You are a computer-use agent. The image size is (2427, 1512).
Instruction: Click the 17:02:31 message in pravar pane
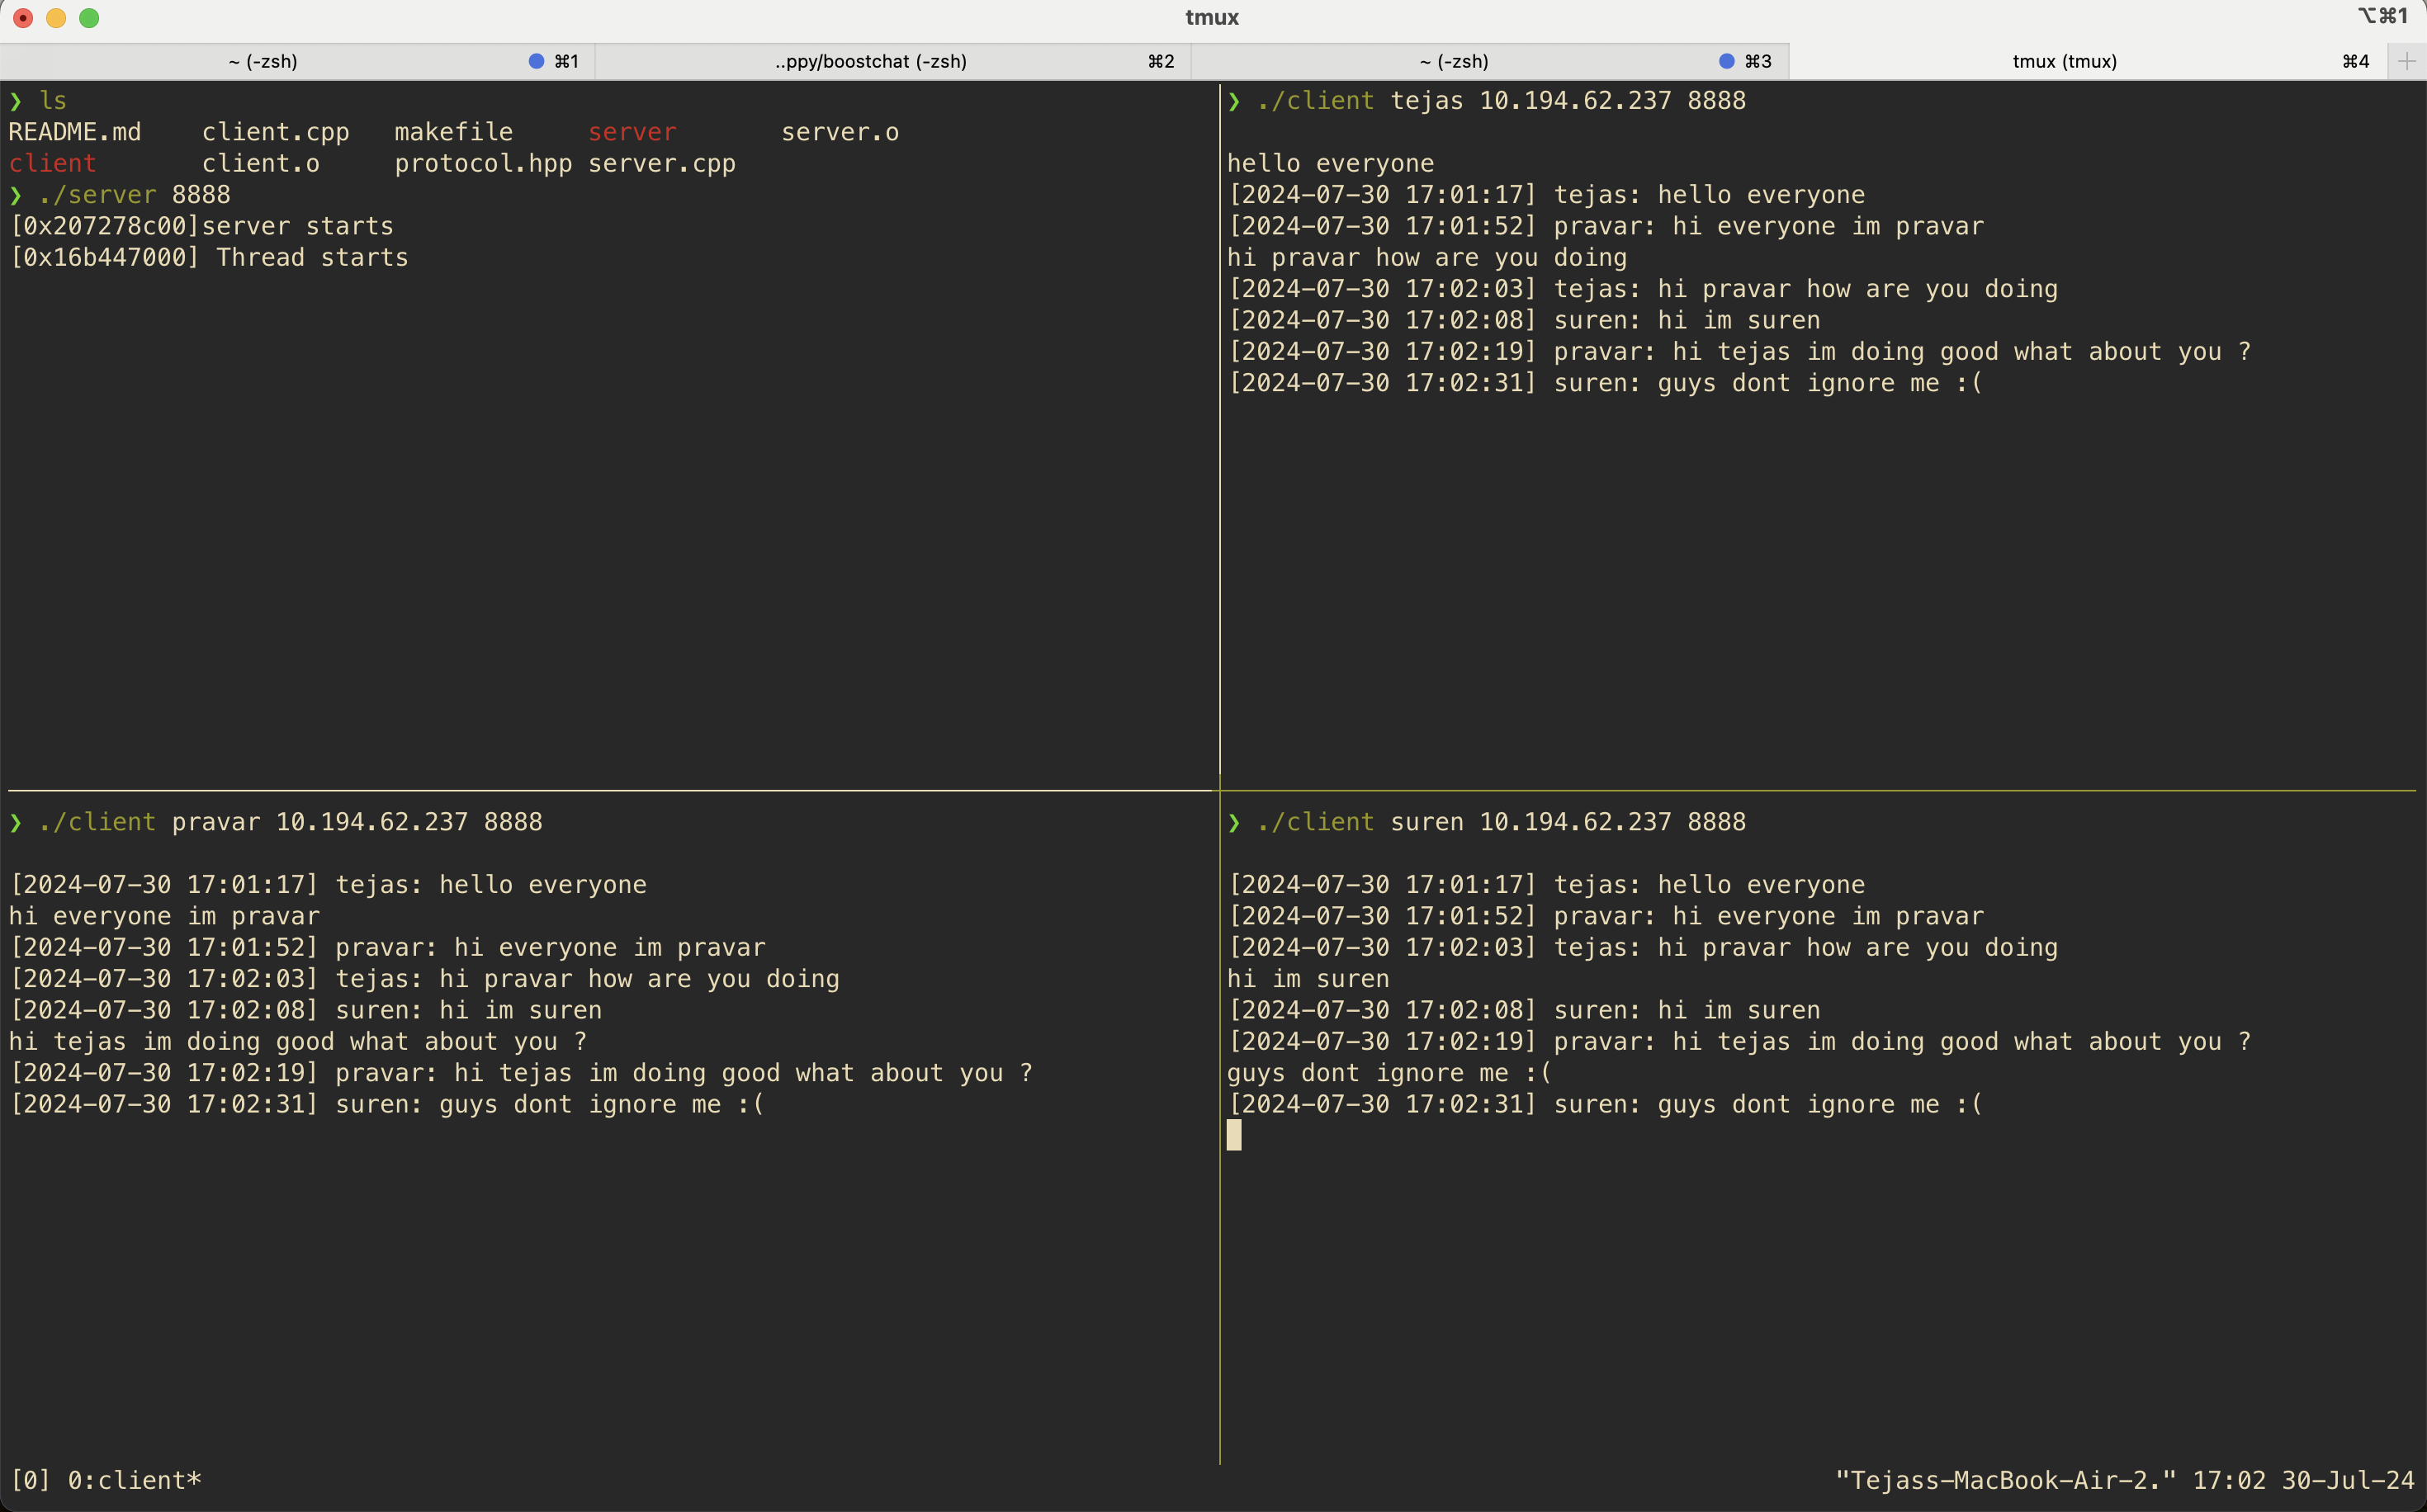click(387, 1104)
